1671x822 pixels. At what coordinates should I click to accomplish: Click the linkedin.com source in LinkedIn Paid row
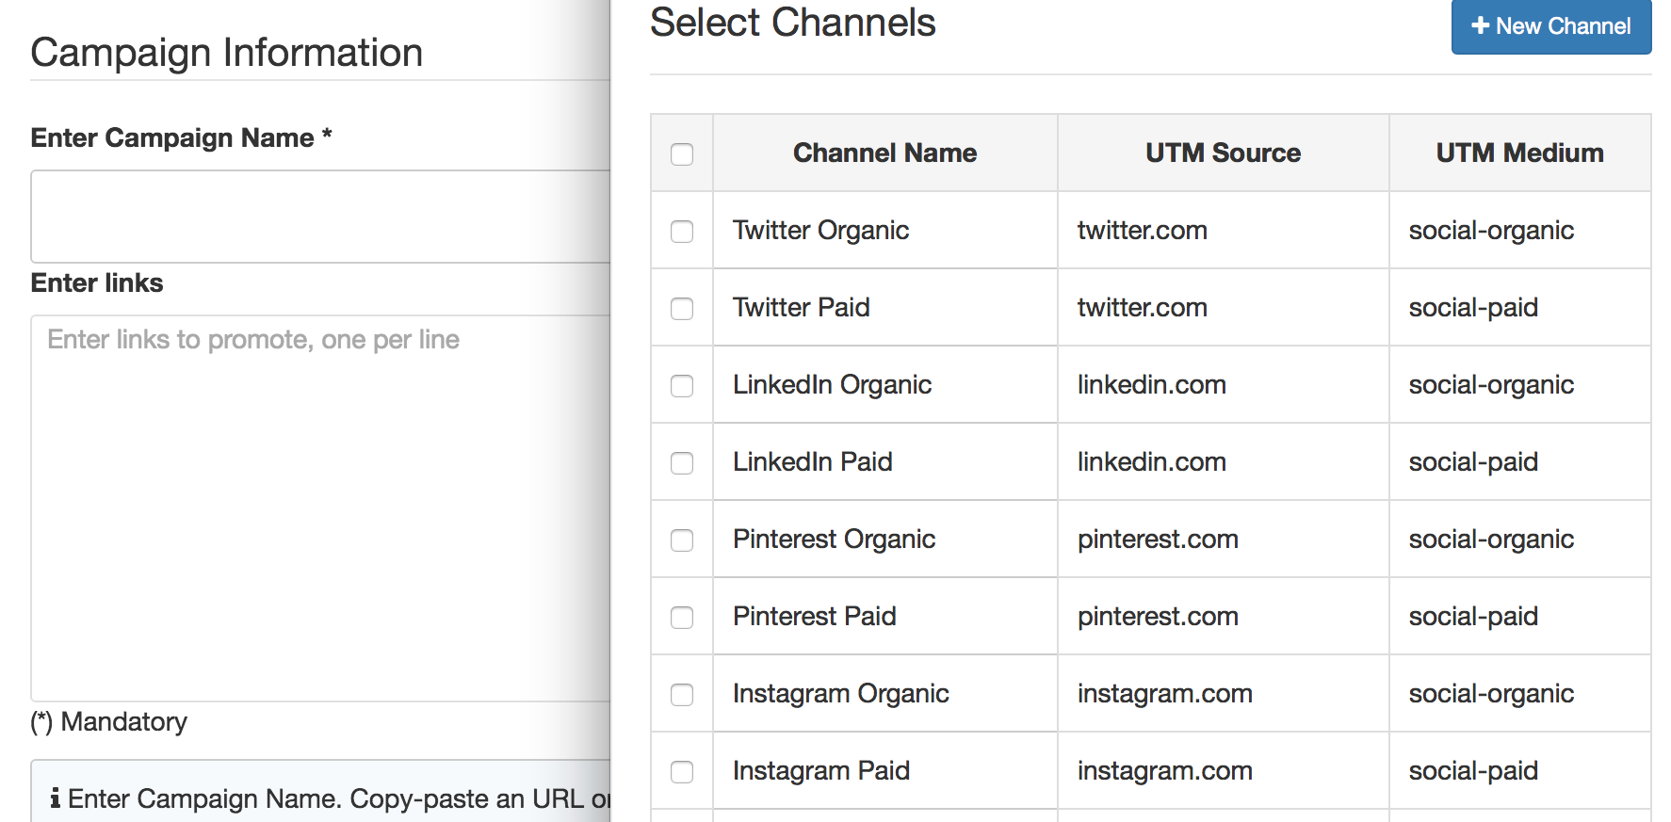(1151, 462)
